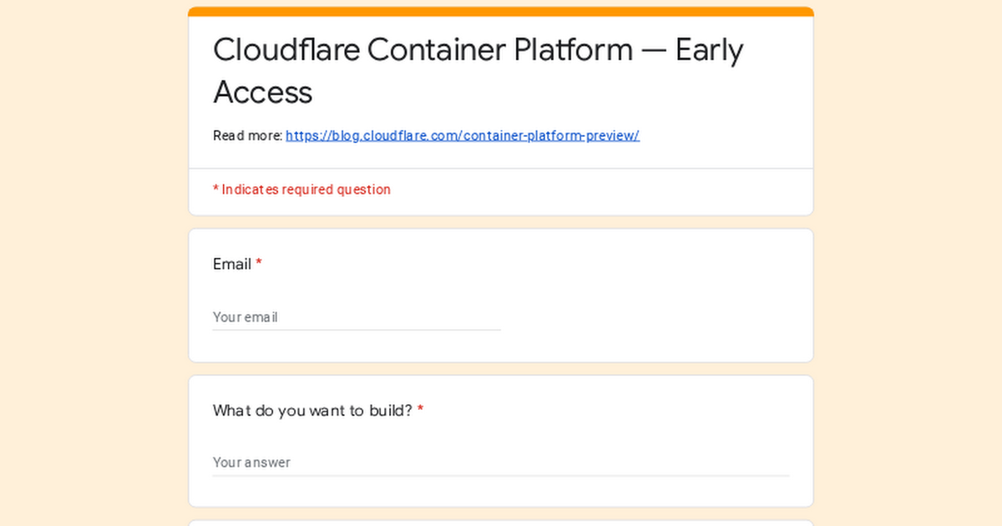Viewport: 1002px width, 526px height.
Task: Click the "What do you want to build?" label
Action: (x=312, y=410)
